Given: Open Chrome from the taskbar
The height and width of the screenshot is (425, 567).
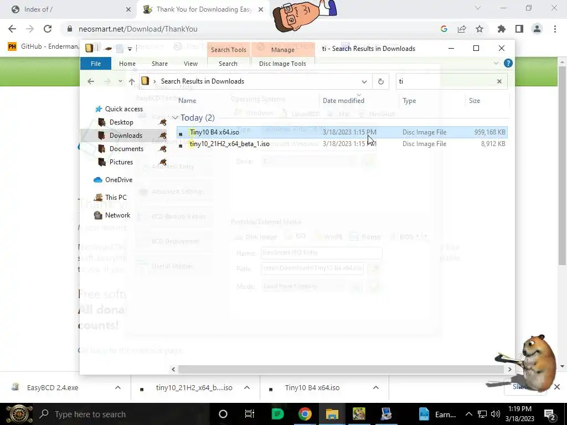Looking at the screenshot, I should tap(305, 414).
